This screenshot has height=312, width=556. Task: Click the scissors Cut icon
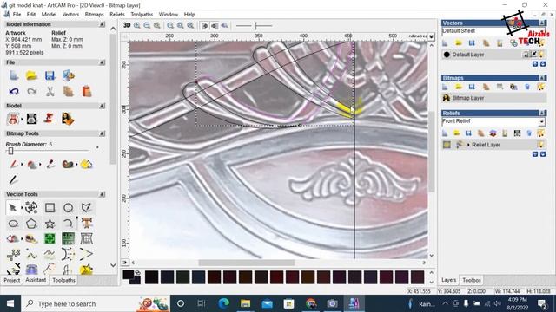50,91
